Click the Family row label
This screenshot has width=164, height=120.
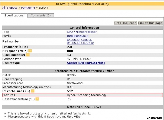tap(7, 36)
